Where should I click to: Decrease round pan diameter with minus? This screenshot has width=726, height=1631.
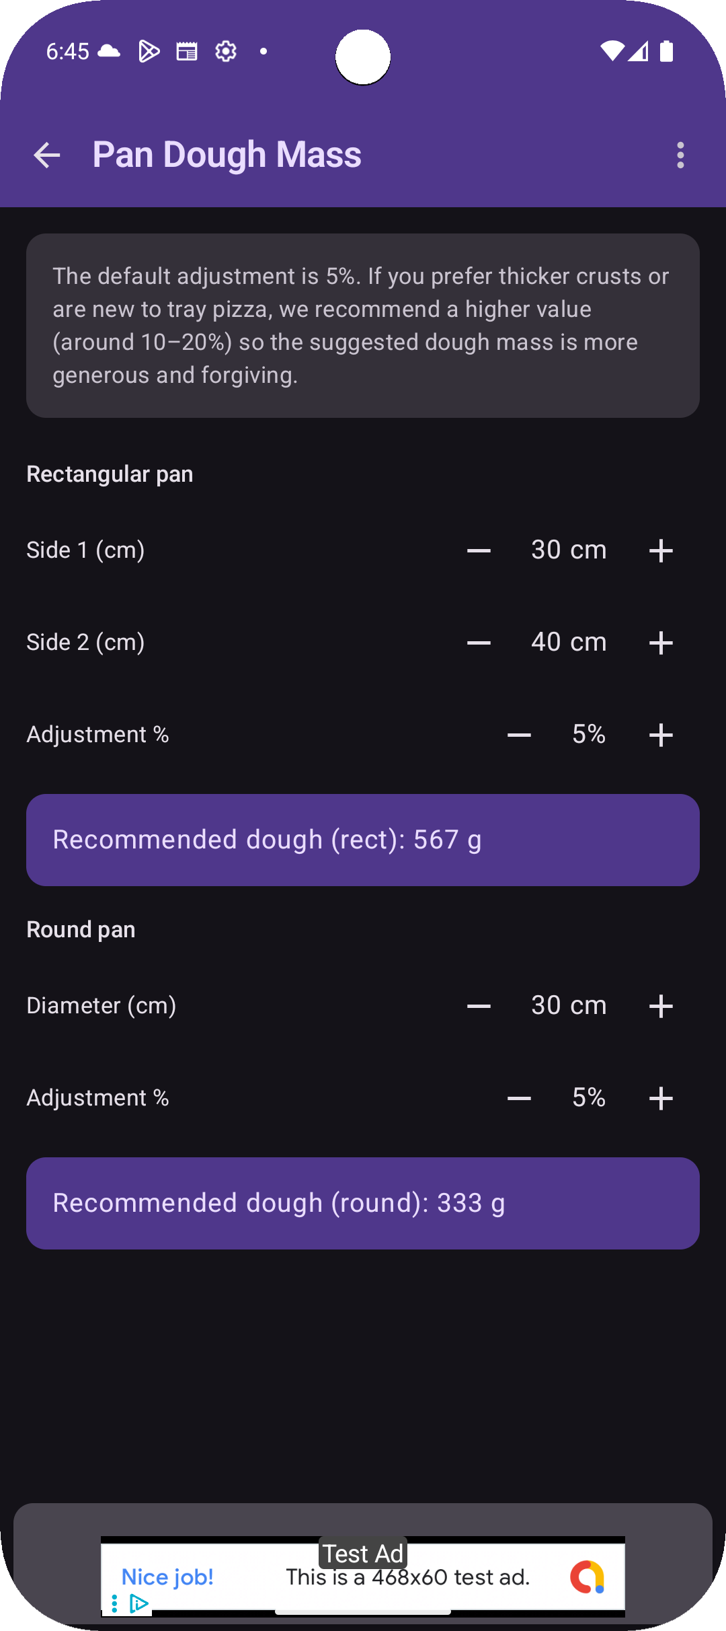pos(479,1006)
